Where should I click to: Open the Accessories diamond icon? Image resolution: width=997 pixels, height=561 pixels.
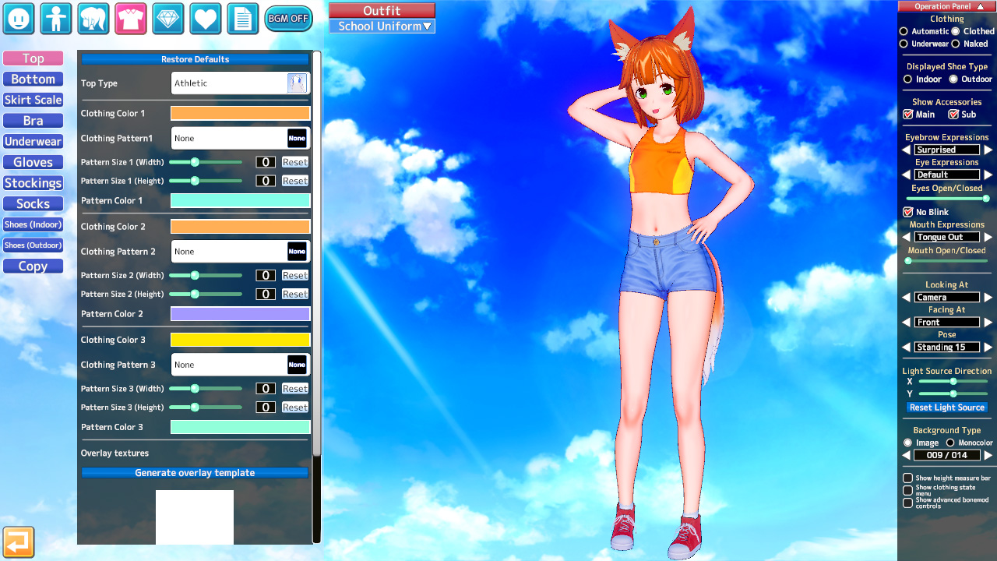pyautogui.click(x=168, y=19)
